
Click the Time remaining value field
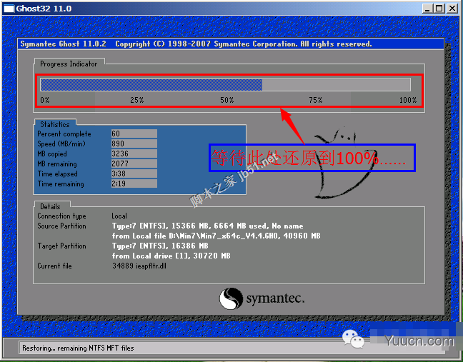(134, 184)
